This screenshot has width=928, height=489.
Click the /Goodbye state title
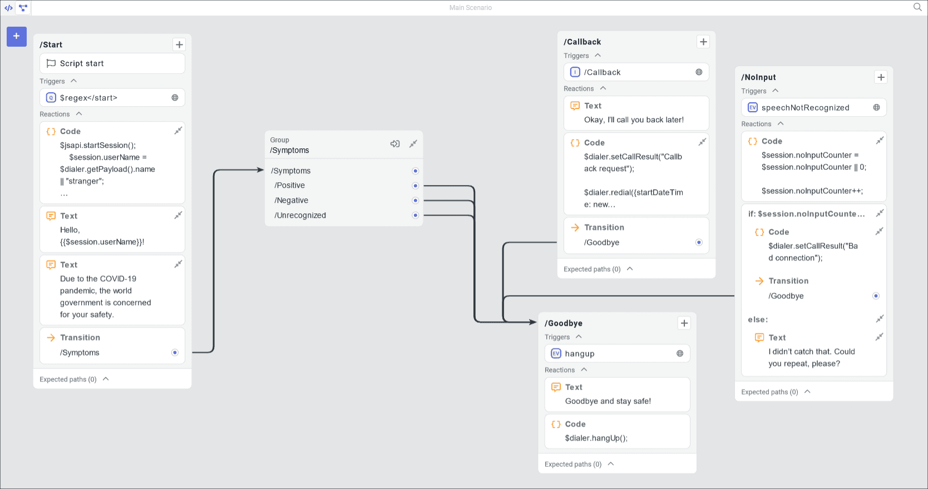[x=564, y=323]
